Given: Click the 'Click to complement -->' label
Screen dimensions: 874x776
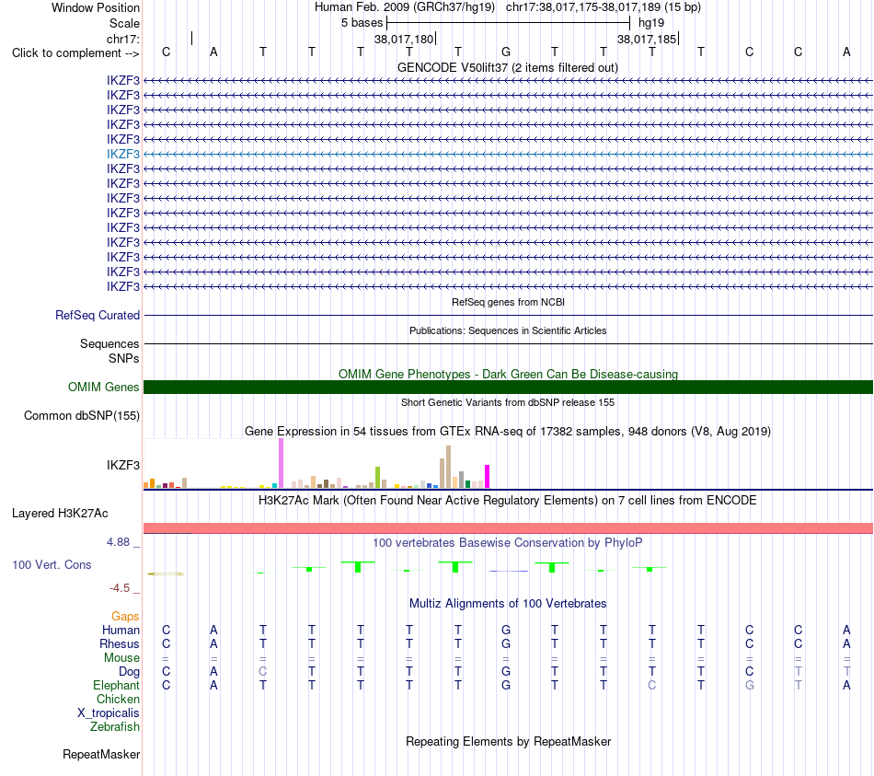Looking at the screenshot, I should coord(75,53).
